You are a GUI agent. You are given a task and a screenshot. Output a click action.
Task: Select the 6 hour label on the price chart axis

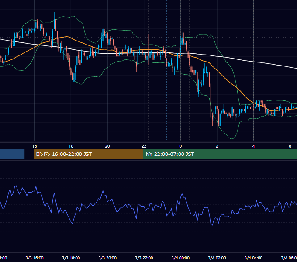(290, 146)
